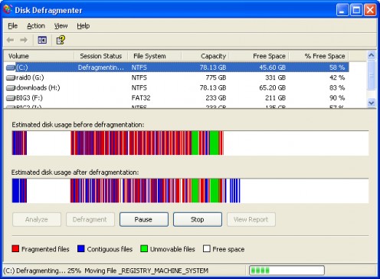The image size is (380, 279).
Task: Open the Action menu
Action: pyautogui.click(x=36, y=26)
